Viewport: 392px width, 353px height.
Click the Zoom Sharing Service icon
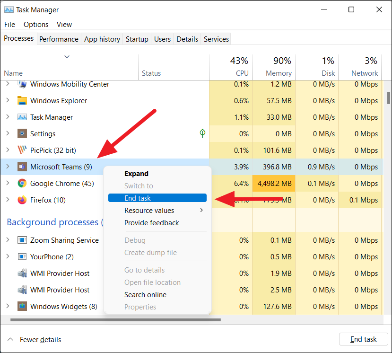click(22, 240)
